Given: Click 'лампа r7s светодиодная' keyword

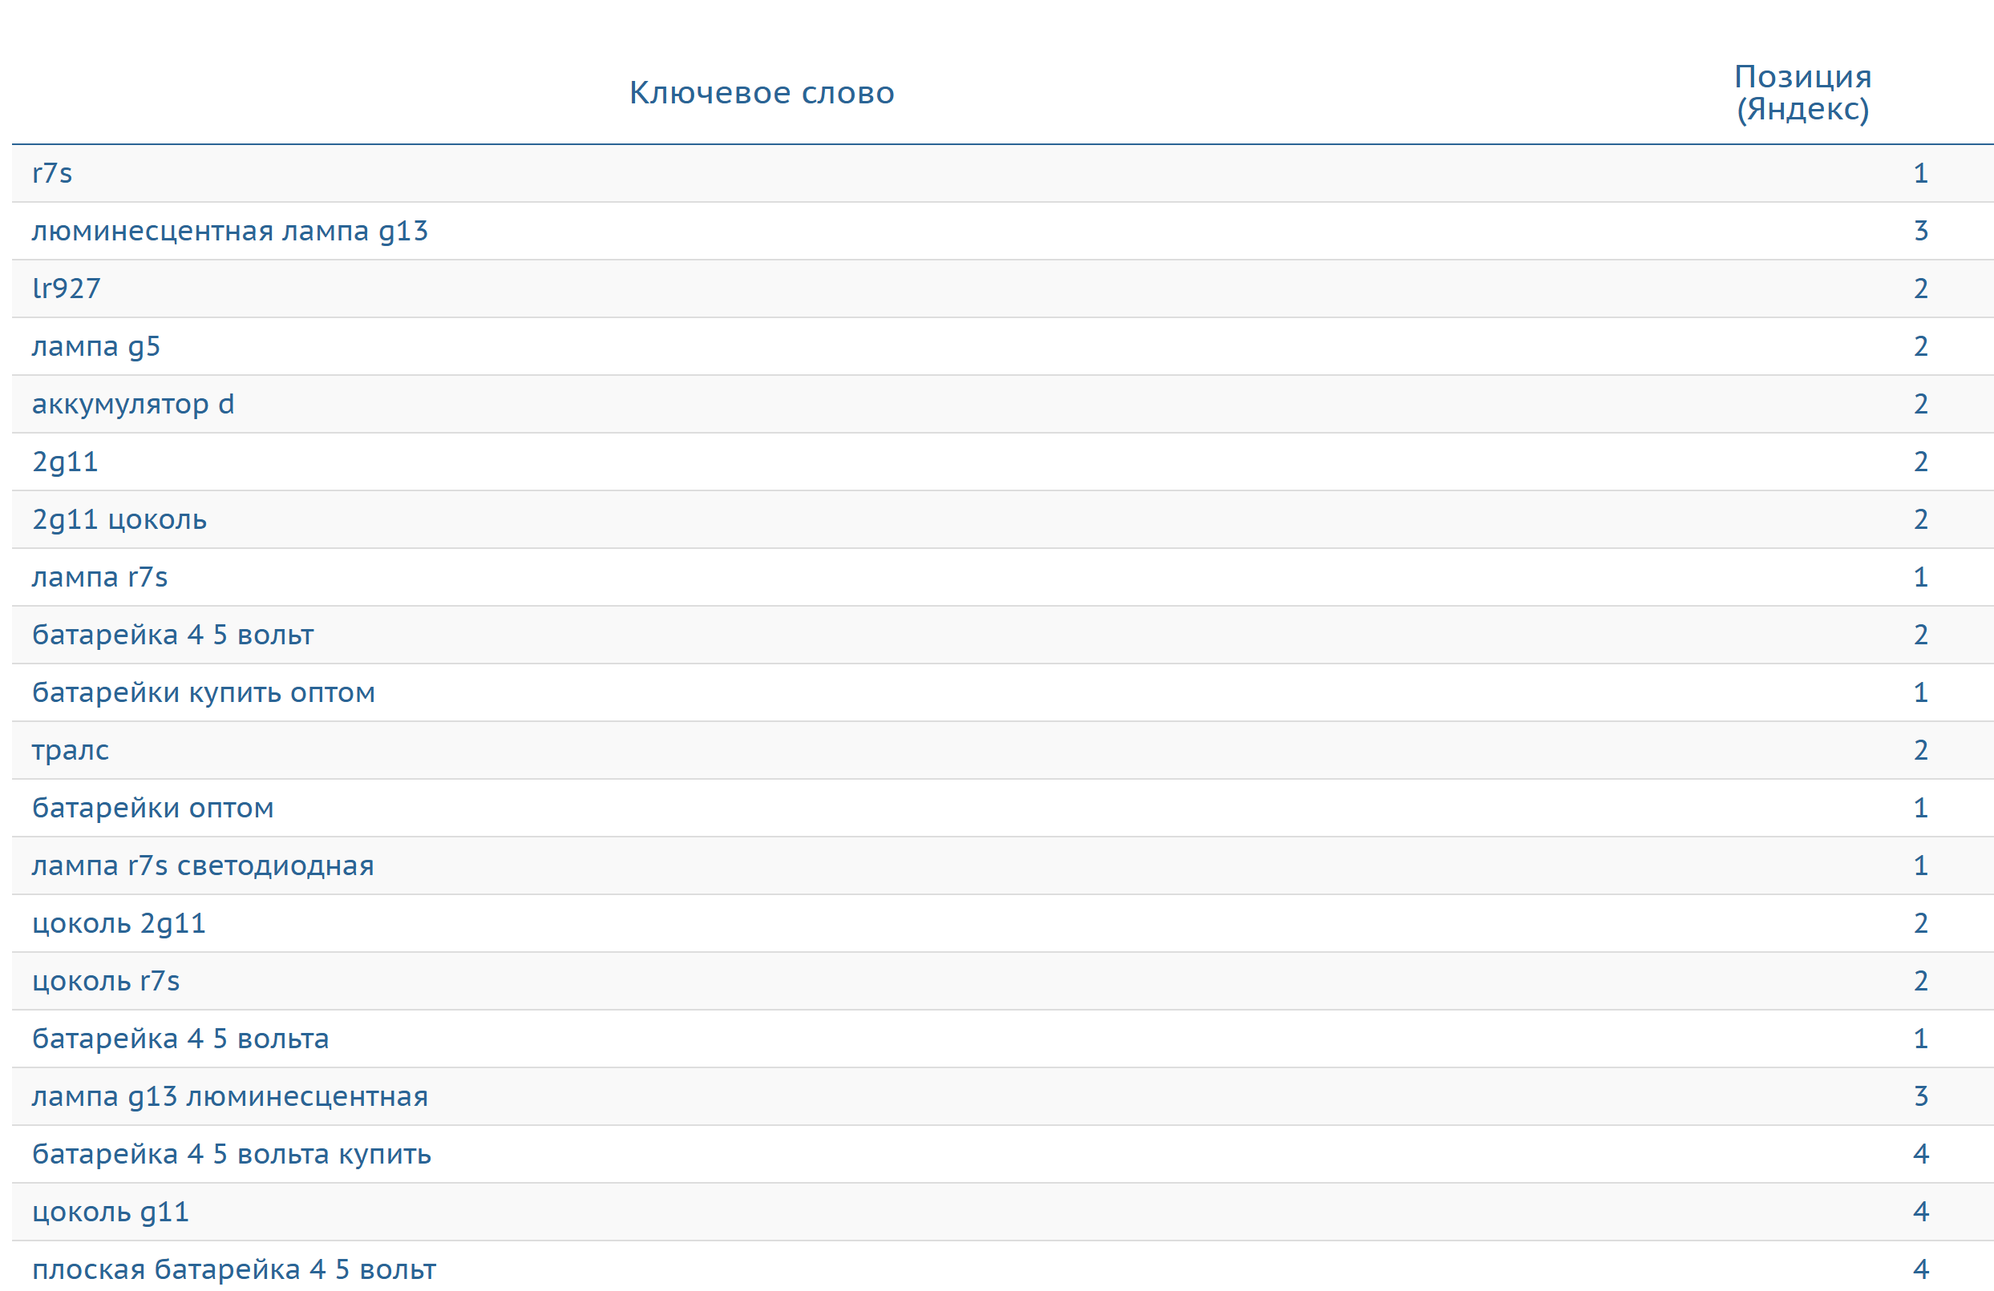Looking at the screenshot, I should (x=203, y=865).
